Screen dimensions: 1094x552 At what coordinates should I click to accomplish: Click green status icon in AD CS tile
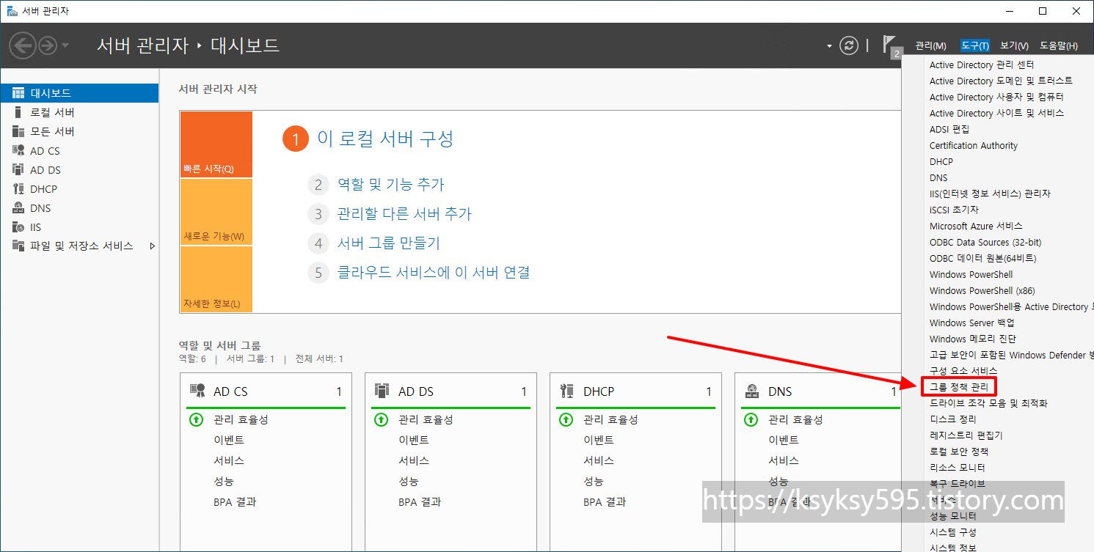pyautogui.click(x=196, y=420)
